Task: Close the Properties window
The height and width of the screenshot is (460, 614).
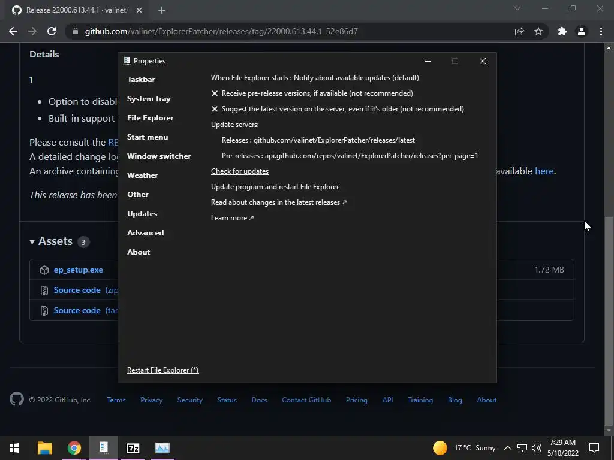Action: tap(483, 61)
